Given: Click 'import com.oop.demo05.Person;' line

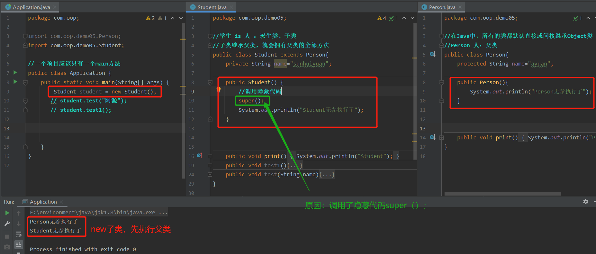Looking at the screenshot, I should 74,36.
